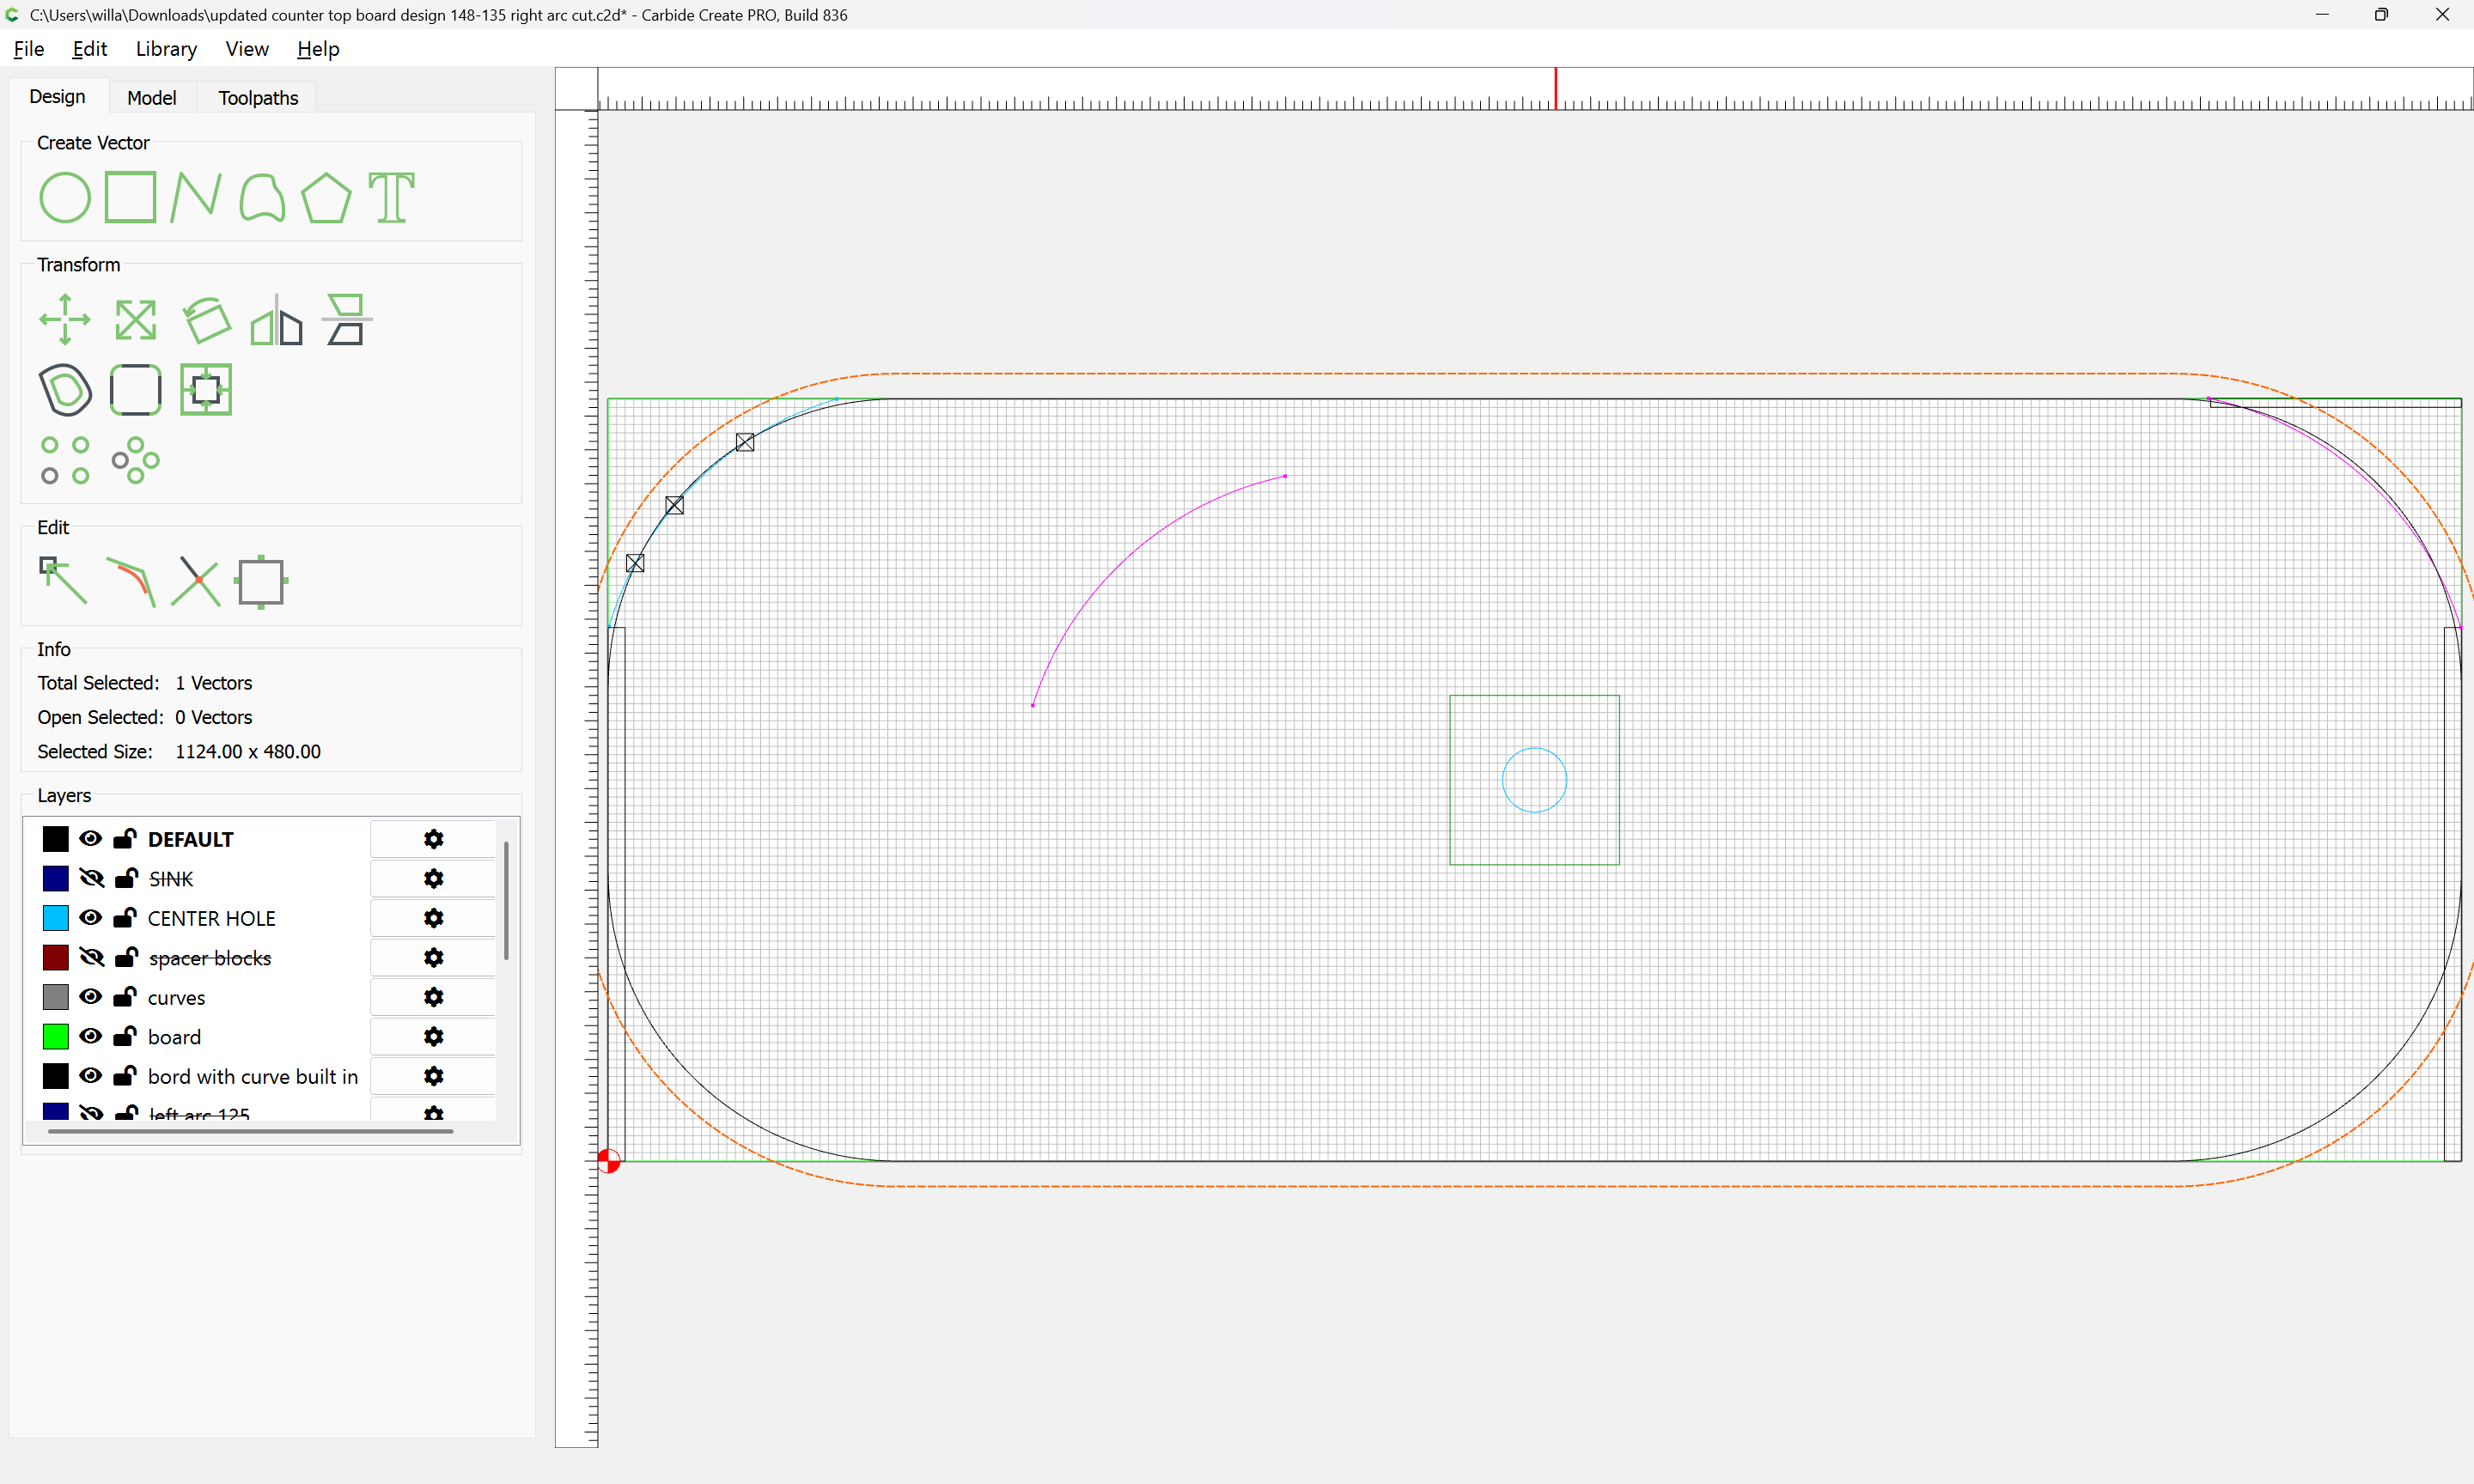2474x1484 pixels.
Task: Open settings gear for board layer
Action: tap(433, 1036)
